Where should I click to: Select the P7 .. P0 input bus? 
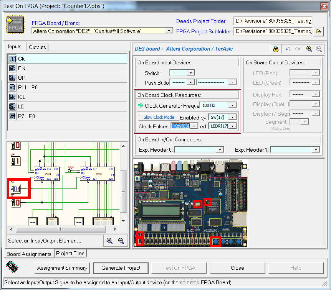(x=68, y=116)
